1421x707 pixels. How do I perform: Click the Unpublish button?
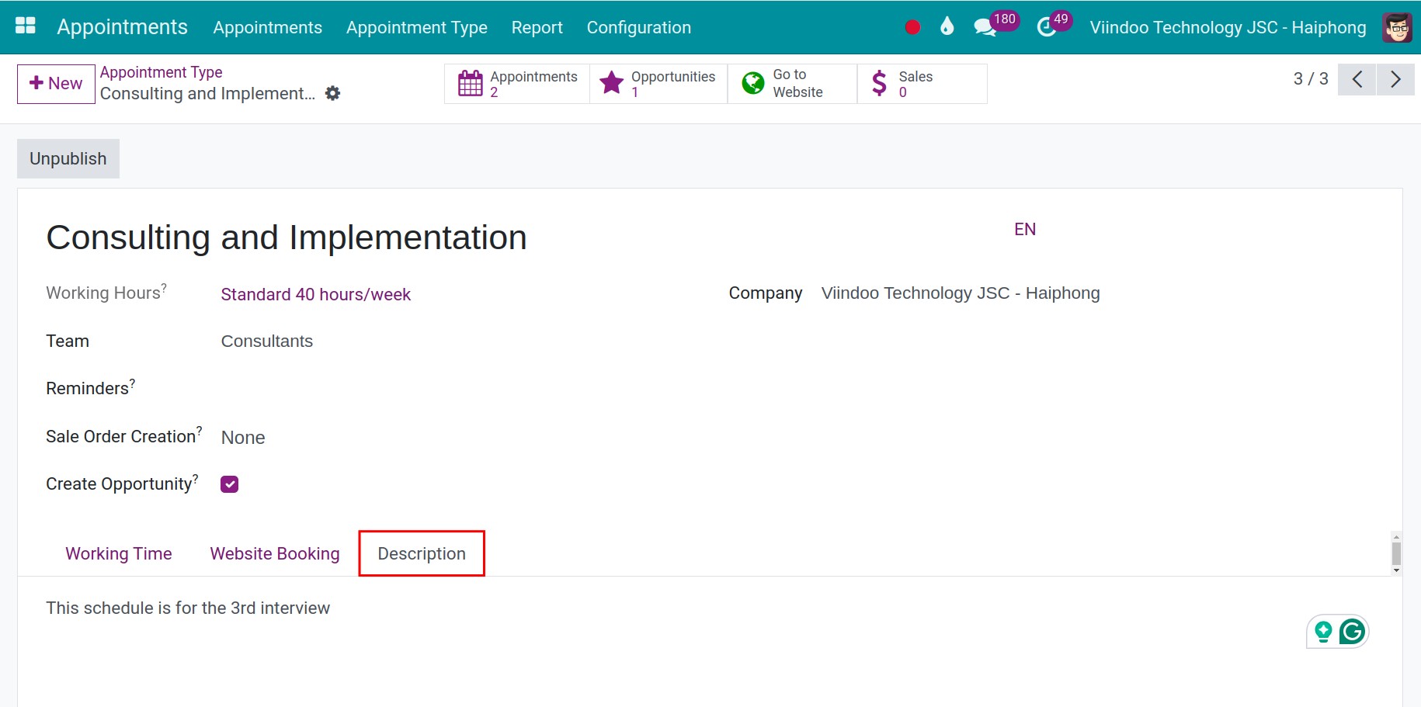click(68, 158)
